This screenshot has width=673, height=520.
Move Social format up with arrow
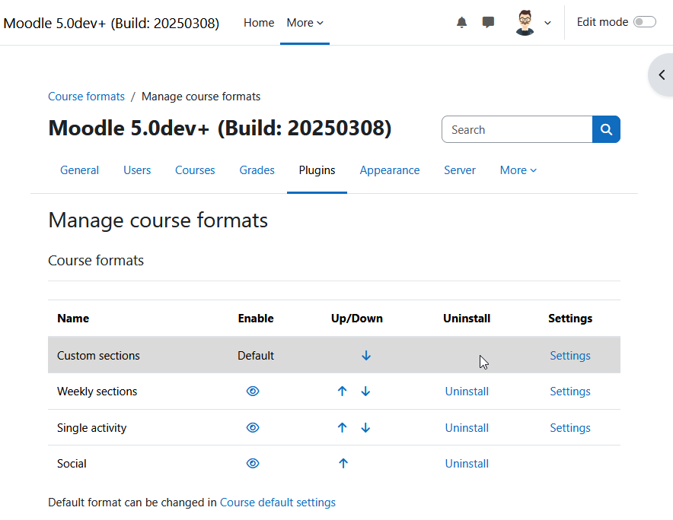click(343, 463)
